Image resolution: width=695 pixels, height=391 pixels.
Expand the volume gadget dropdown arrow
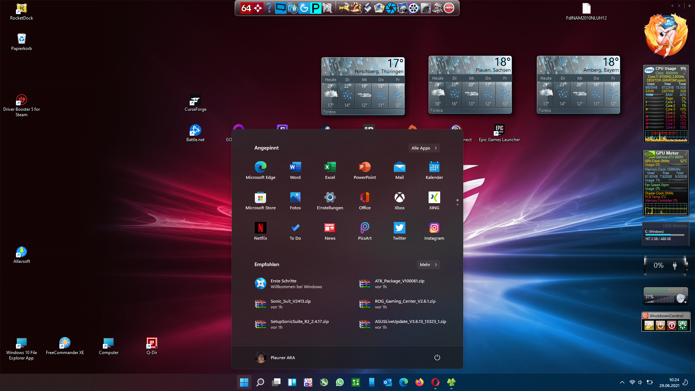point(685,302)
